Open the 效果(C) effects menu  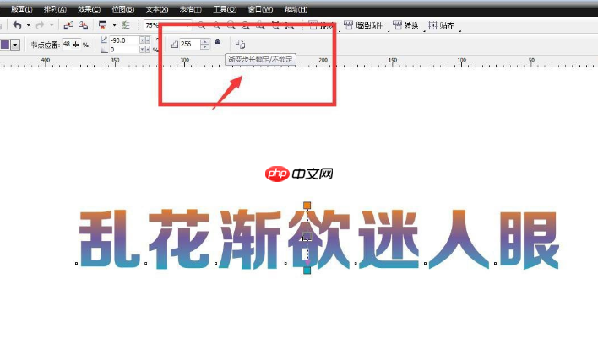point(90,9)
